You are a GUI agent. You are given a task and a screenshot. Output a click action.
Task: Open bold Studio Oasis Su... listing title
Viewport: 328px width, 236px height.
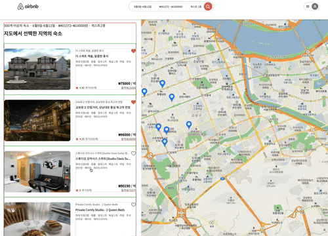103,159
